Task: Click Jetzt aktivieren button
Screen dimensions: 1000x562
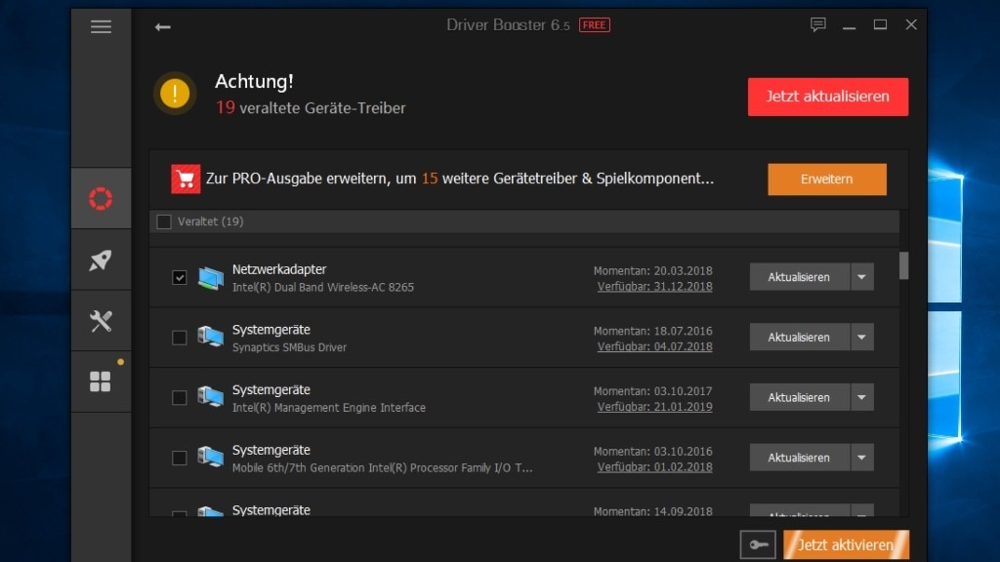Action: coord(846,544)
